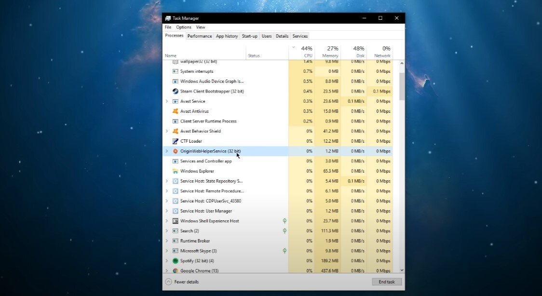Click the Service Host: CDPUserSvc gear icon
Image resolution: width=542 pixels, height=296 pixels.
(x=175, y=201)
